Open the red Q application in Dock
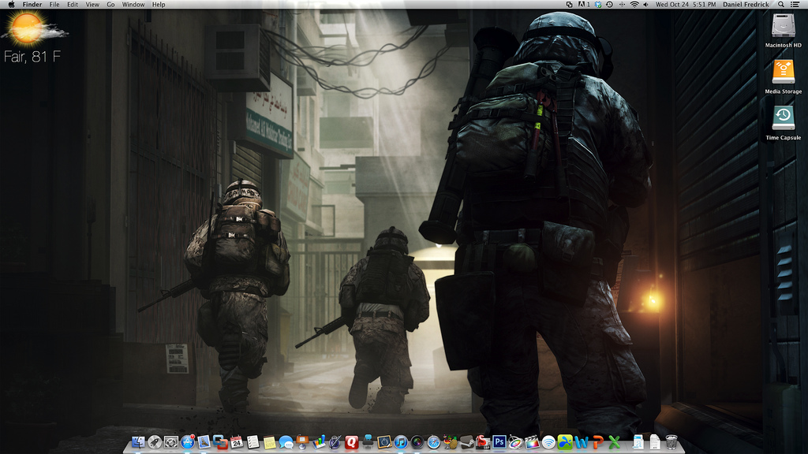 coord(351,442)
